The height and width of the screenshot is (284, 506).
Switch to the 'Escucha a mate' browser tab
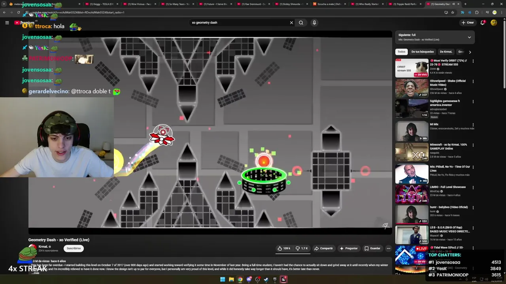pos(330,4)
